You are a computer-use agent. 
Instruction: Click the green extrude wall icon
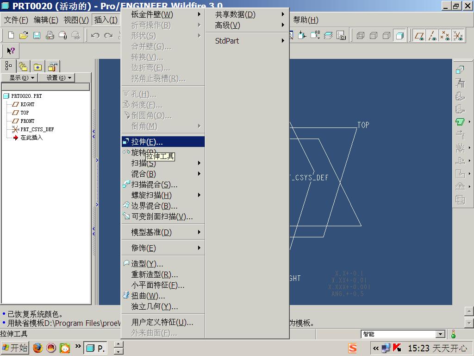(460, 122)
